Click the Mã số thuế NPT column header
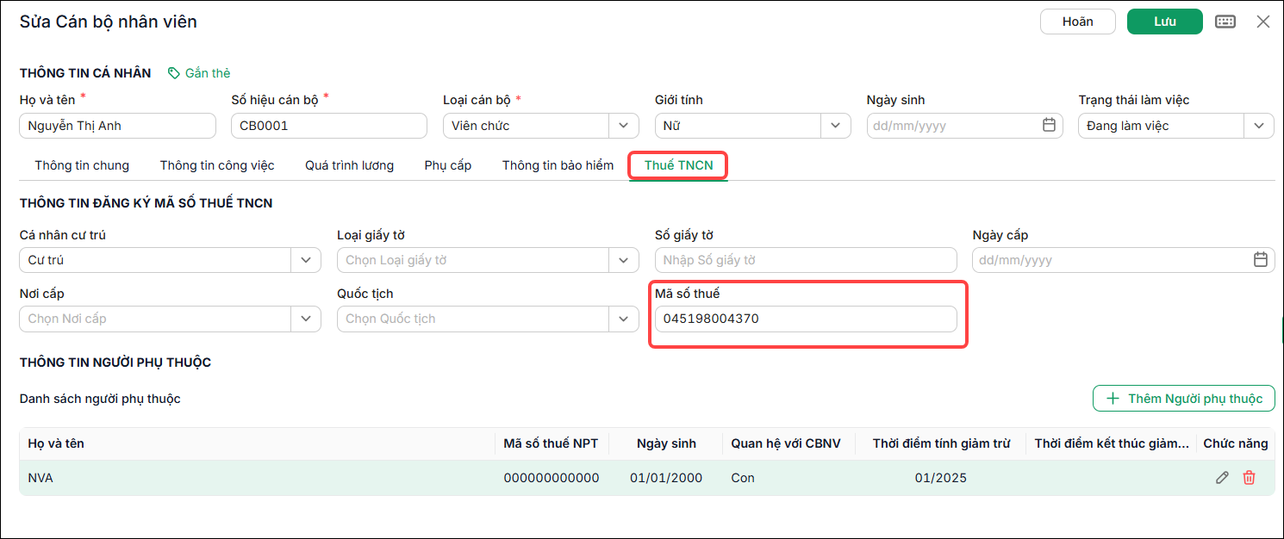Screen dimensions: 1284x539 click(552, 443)
